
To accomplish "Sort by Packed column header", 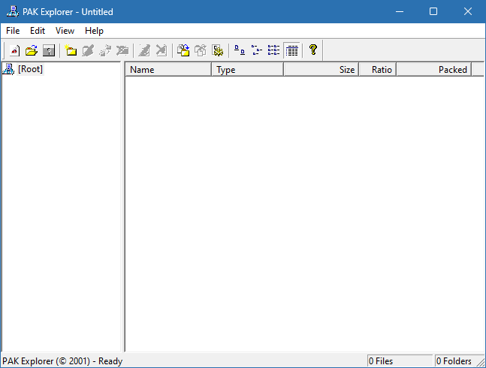I will [434, 70].
